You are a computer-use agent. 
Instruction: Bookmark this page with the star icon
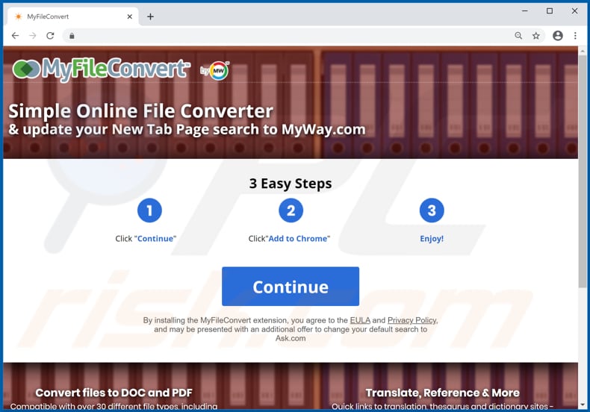click(535, 36)
